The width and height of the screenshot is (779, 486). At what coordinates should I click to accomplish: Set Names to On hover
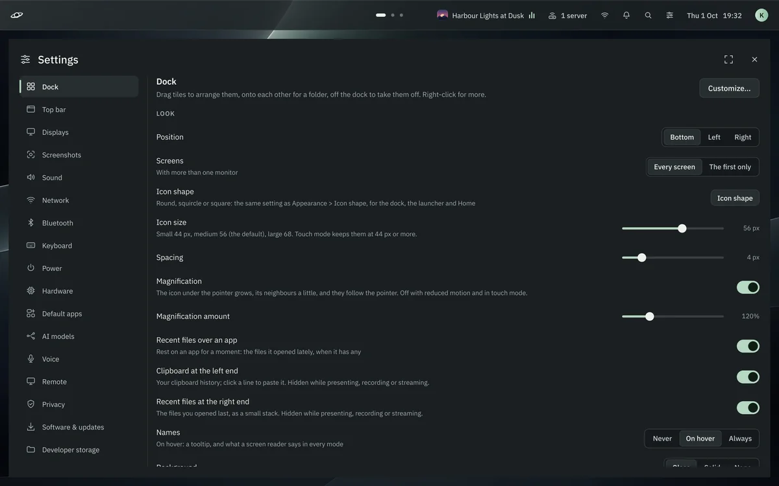700,439
